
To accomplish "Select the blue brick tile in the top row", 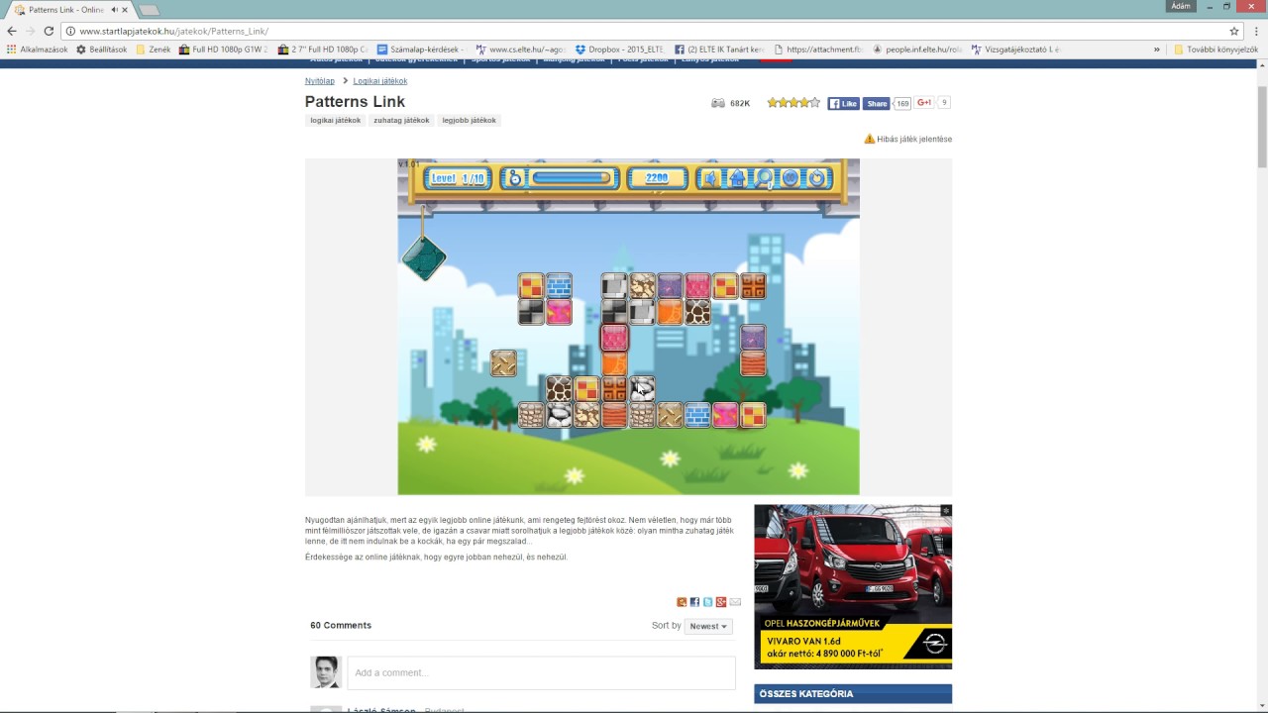I will [x=559, y=286].
